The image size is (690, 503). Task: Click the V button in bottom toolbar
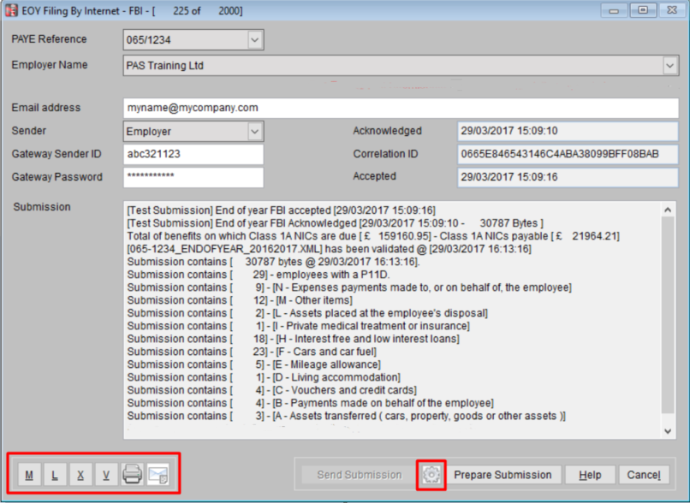tap(106, 475)
